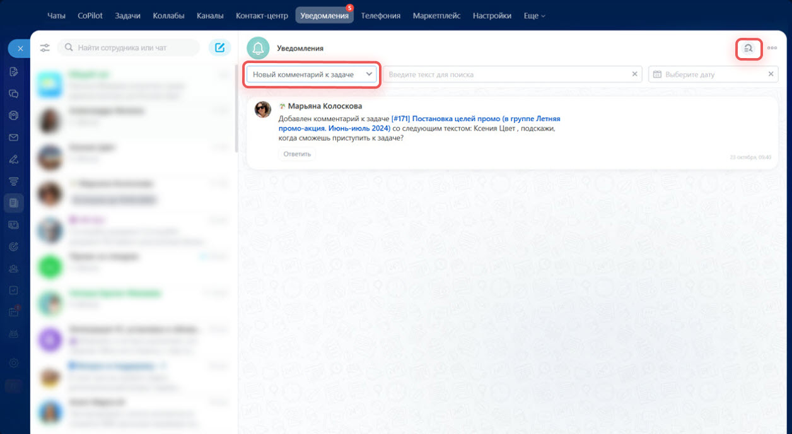Open chat list filter settings icon
Viewport: 792px width, 434px height.
tap(45, 48)
